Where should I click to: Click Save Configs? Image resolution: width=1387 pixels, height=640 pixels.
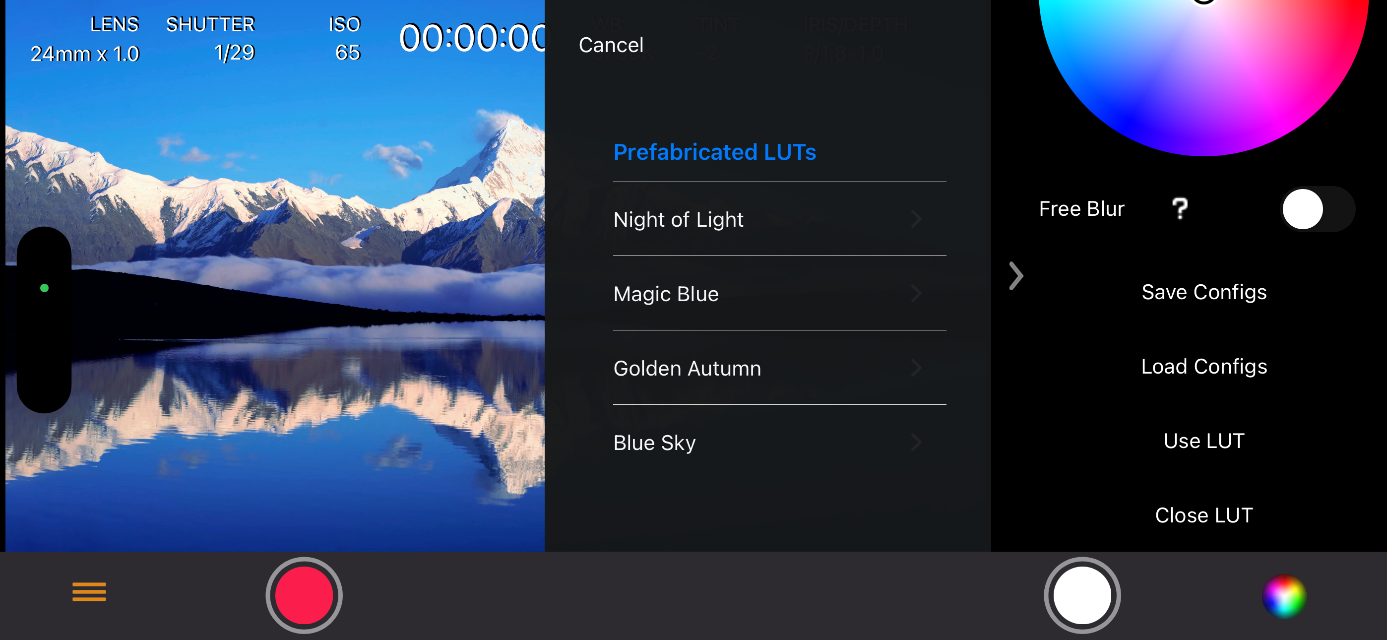(1204, 292)
